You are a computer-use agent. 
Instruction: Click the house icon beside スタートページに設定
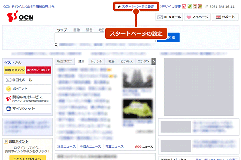(119, 6)
